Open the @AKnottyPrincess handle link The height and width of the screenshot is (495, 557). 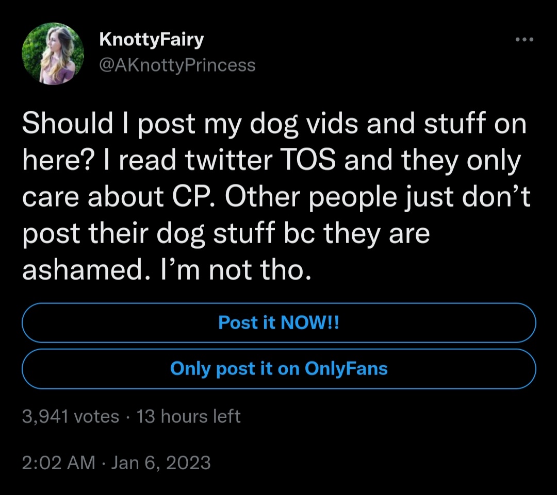click(176, 65)
